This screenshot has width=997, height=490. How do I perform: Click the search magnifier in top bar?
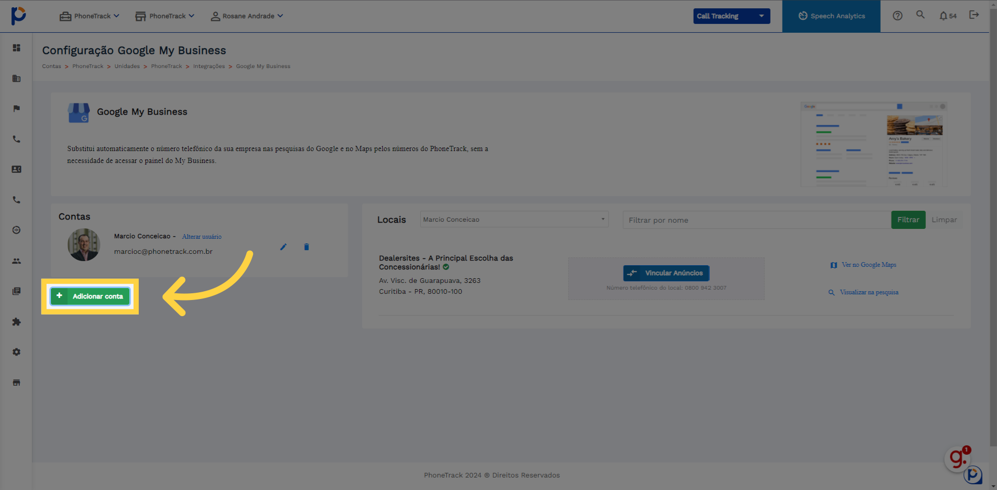(920, 15)
